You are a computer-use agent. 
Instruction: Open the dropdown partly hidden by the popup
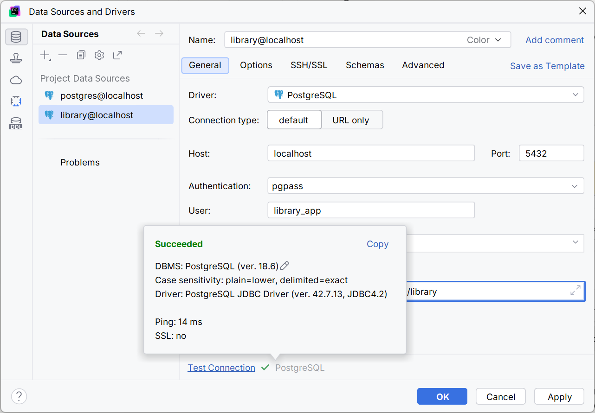tap(495, 243)
